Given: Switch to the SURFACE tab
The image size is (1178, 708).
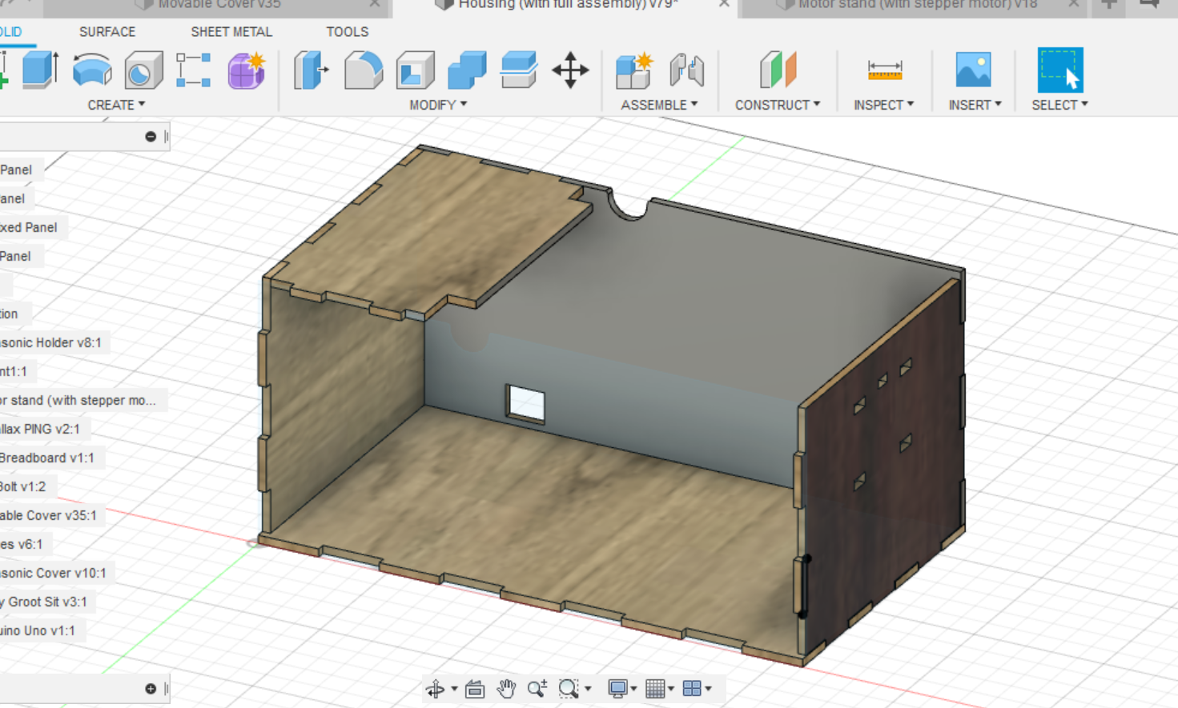Looking at the screenshot, I should coord(107,32).
